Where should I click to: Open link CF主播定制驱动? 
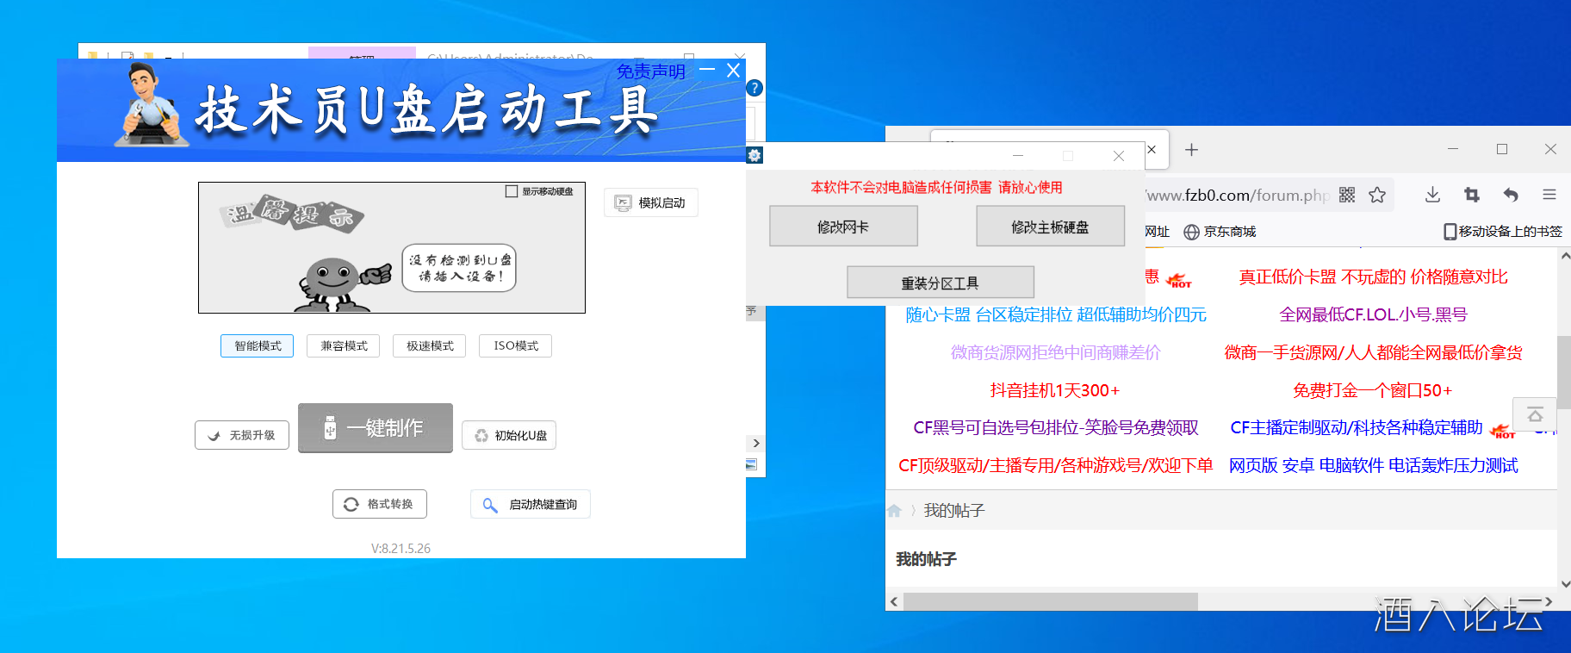click(1357, 427)
